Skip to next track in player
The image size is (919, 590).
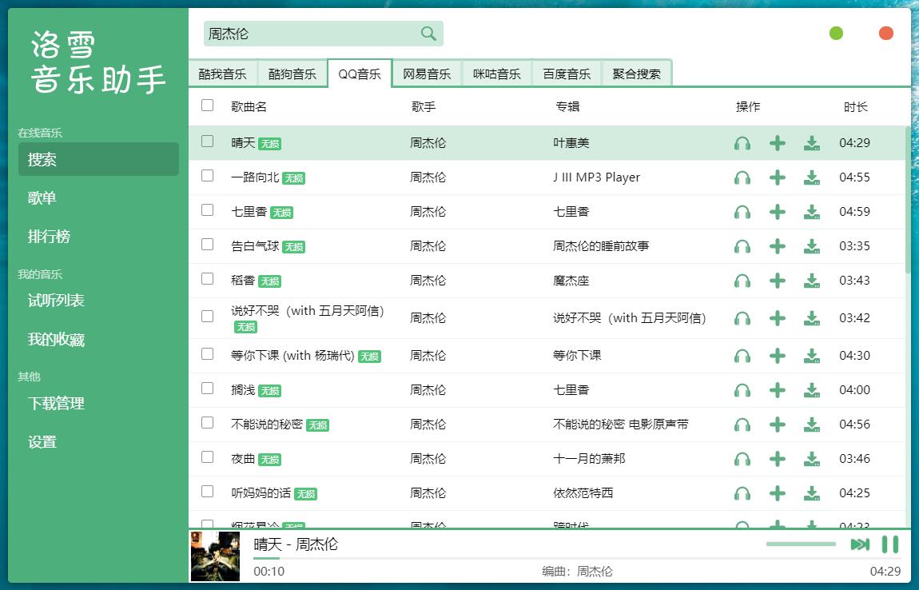[860, 544]
